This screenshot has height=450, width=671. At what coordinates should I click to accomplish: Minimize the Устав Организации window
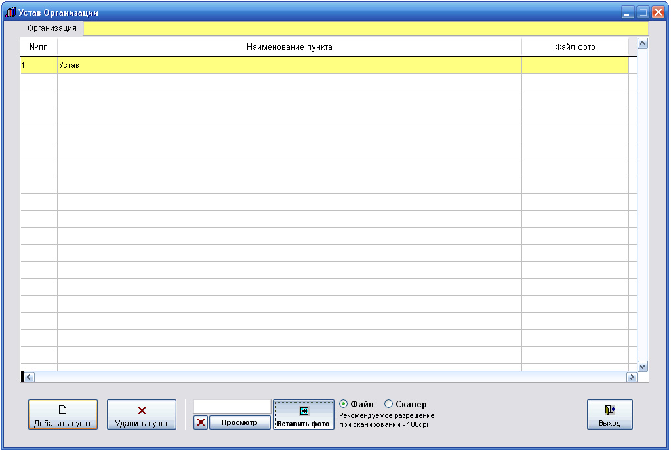pyautogui.click(x=627, y=12)
